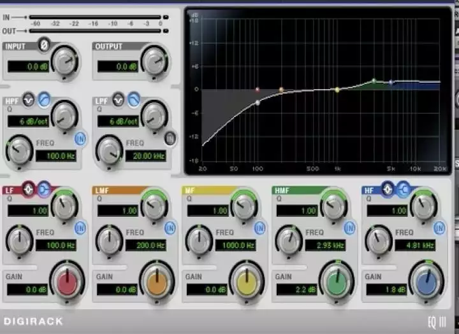
Task: Click the HPF 100.0 Hz frequency field
Action: [x=56, y=156]
